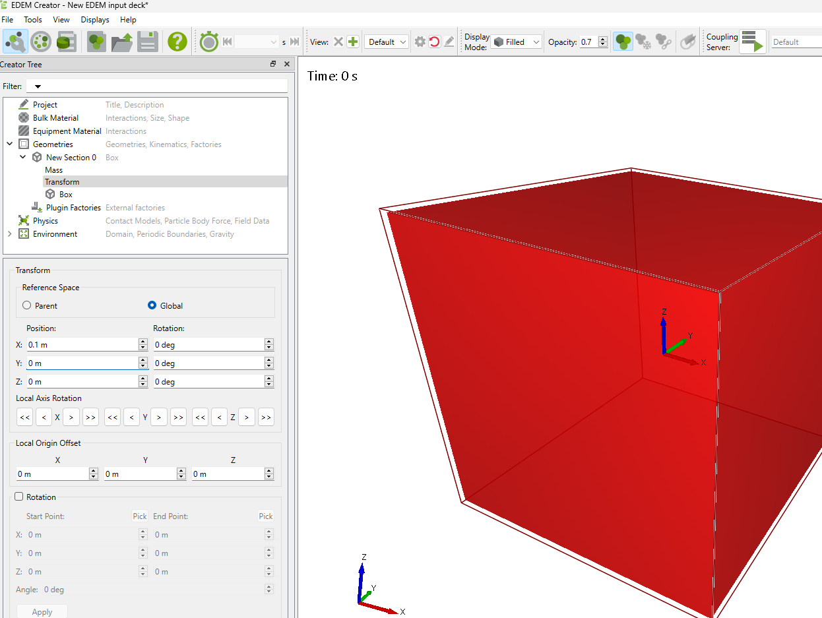Reset the view with the red arrow icon
The width and height of the screenshot is (822, 618).
click(434, 42)
